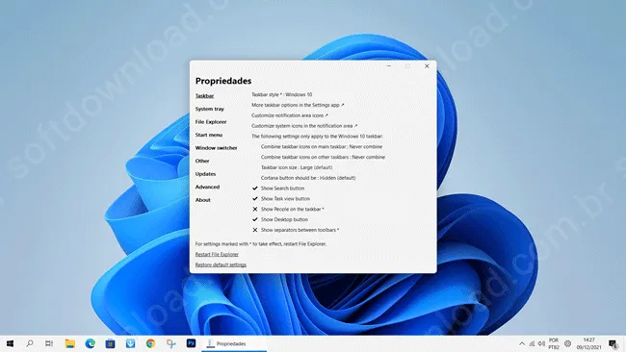
Task: Select the Taskbar section
Action: click(204, 95)
